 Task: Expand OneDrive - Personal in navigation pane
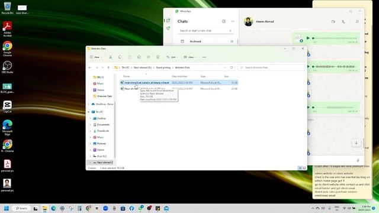(89, 104)
